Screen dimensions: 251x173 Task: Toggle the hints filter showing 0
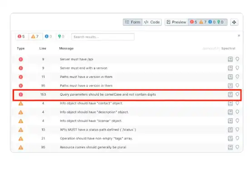click(x=61, y=37)
